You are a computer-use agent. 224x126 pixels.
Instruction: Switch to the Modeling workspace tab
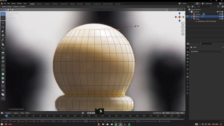39,4
